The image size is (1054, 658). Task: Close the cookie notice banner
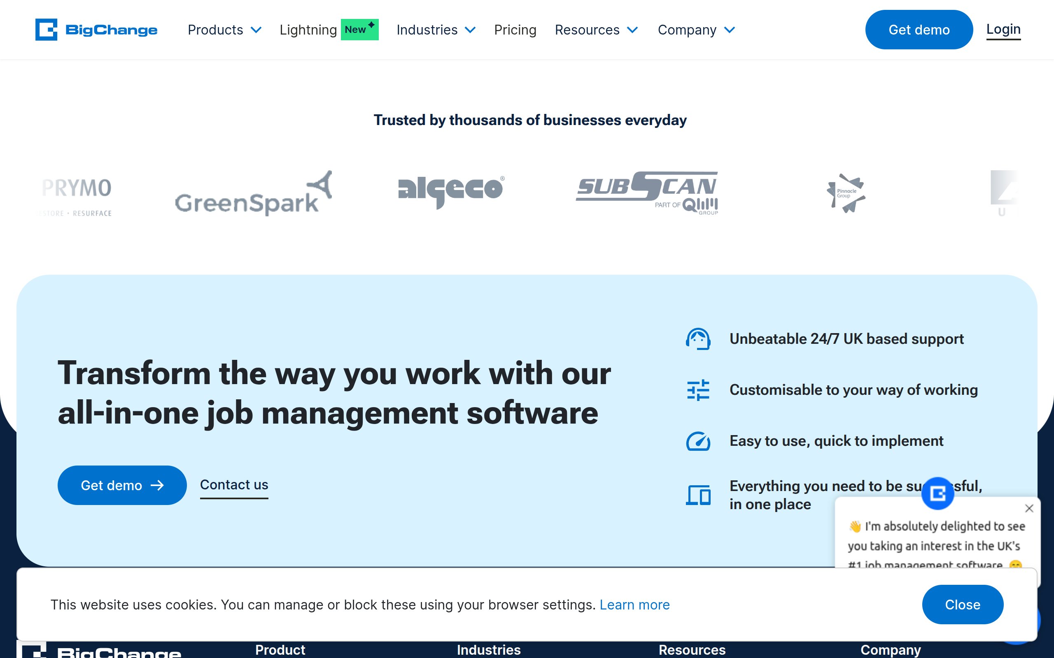pyautogui.click(x=963, y=605)
